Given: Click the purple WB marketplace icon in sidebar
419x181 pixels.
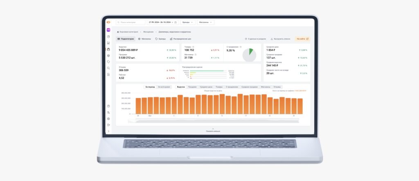Looking at the screenshot, I should 108,30.
